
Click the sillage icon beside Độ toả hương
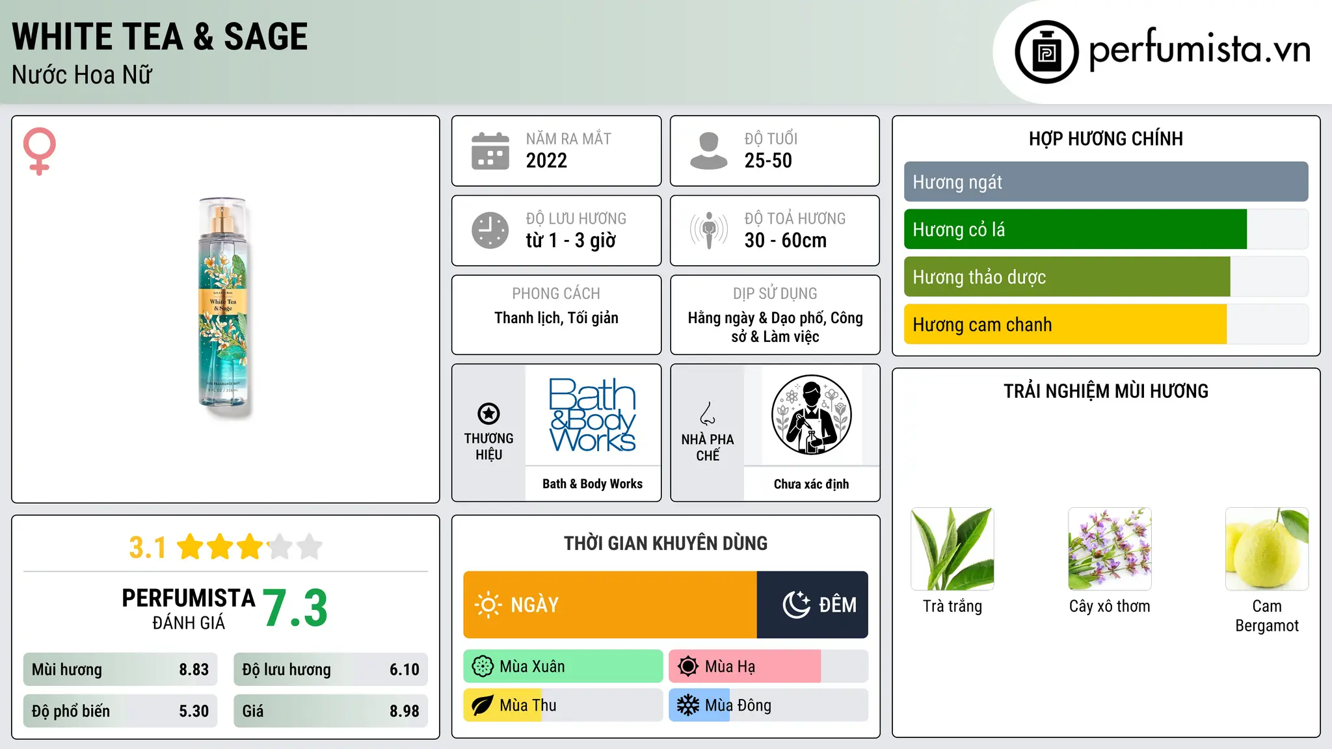pyautogui.click(x=709, y=230)
